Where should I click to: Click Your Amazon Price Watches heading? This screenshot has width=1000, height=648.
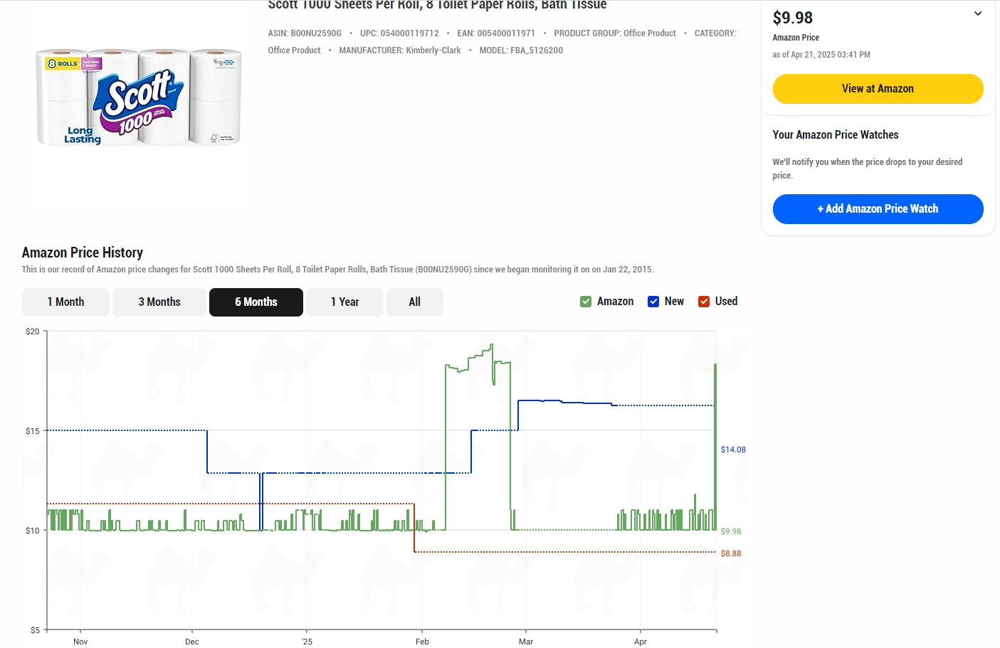coord(836,135)
